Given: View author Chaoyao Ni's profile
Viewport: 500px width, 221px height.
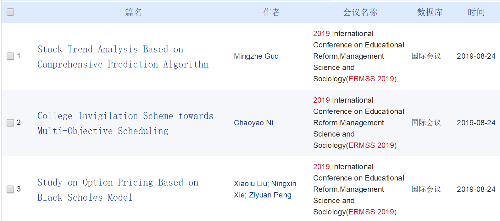Looking at the screenshot, I should click(253, 123).
